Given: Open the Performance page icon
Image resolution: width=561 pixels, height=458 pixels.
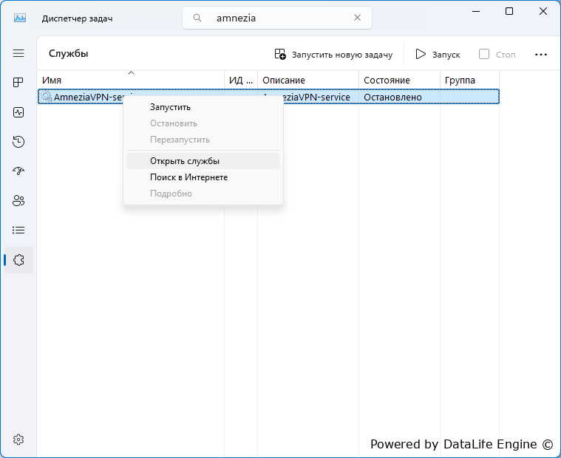Looking at the screenshot, I should [18, 112].
